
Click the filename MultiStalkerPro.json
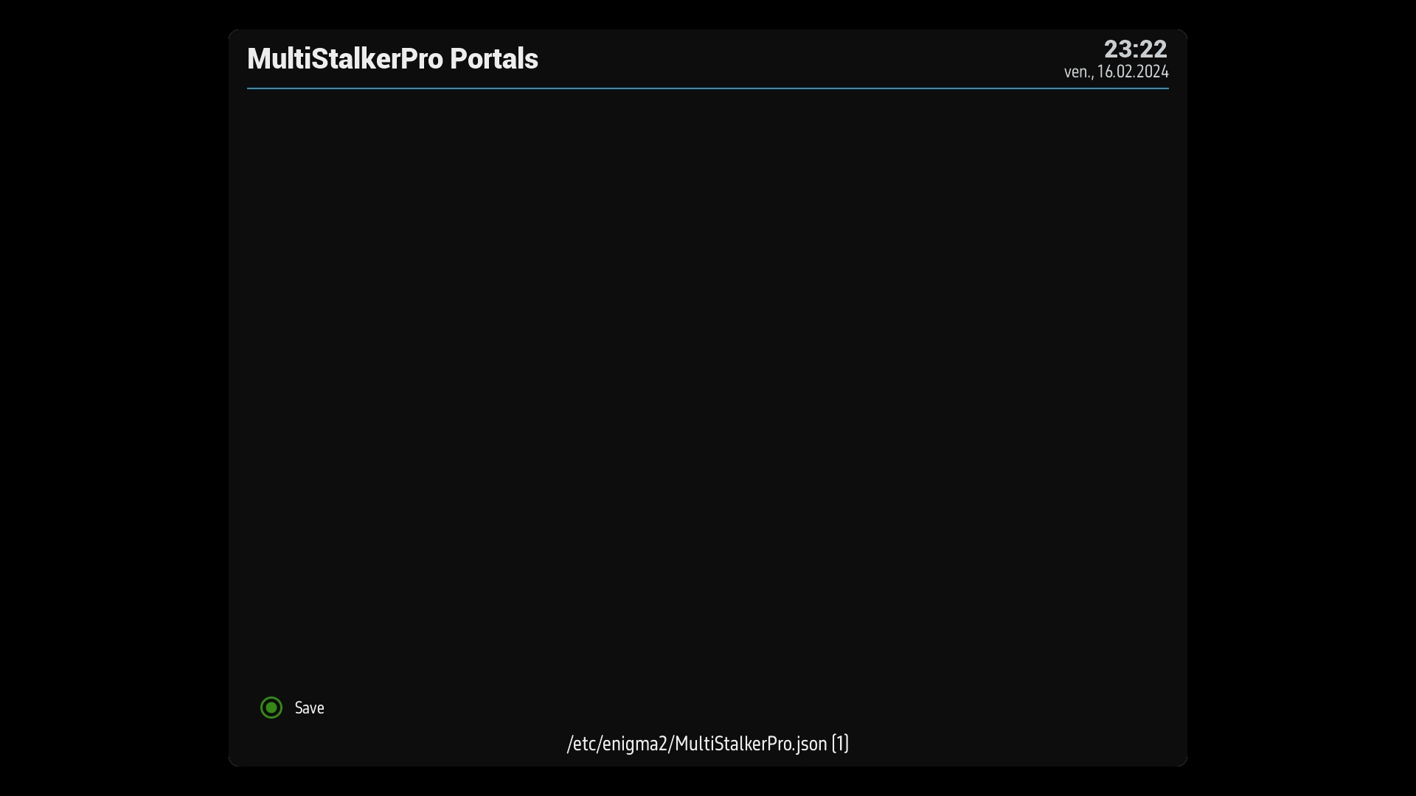point(749,744)
